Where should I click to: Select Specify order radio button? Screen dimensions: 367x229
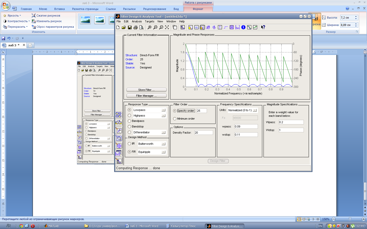point(175,111)
